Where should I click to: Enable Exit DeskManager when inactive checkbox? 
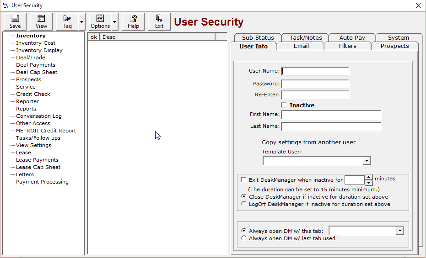click(244, 179)
